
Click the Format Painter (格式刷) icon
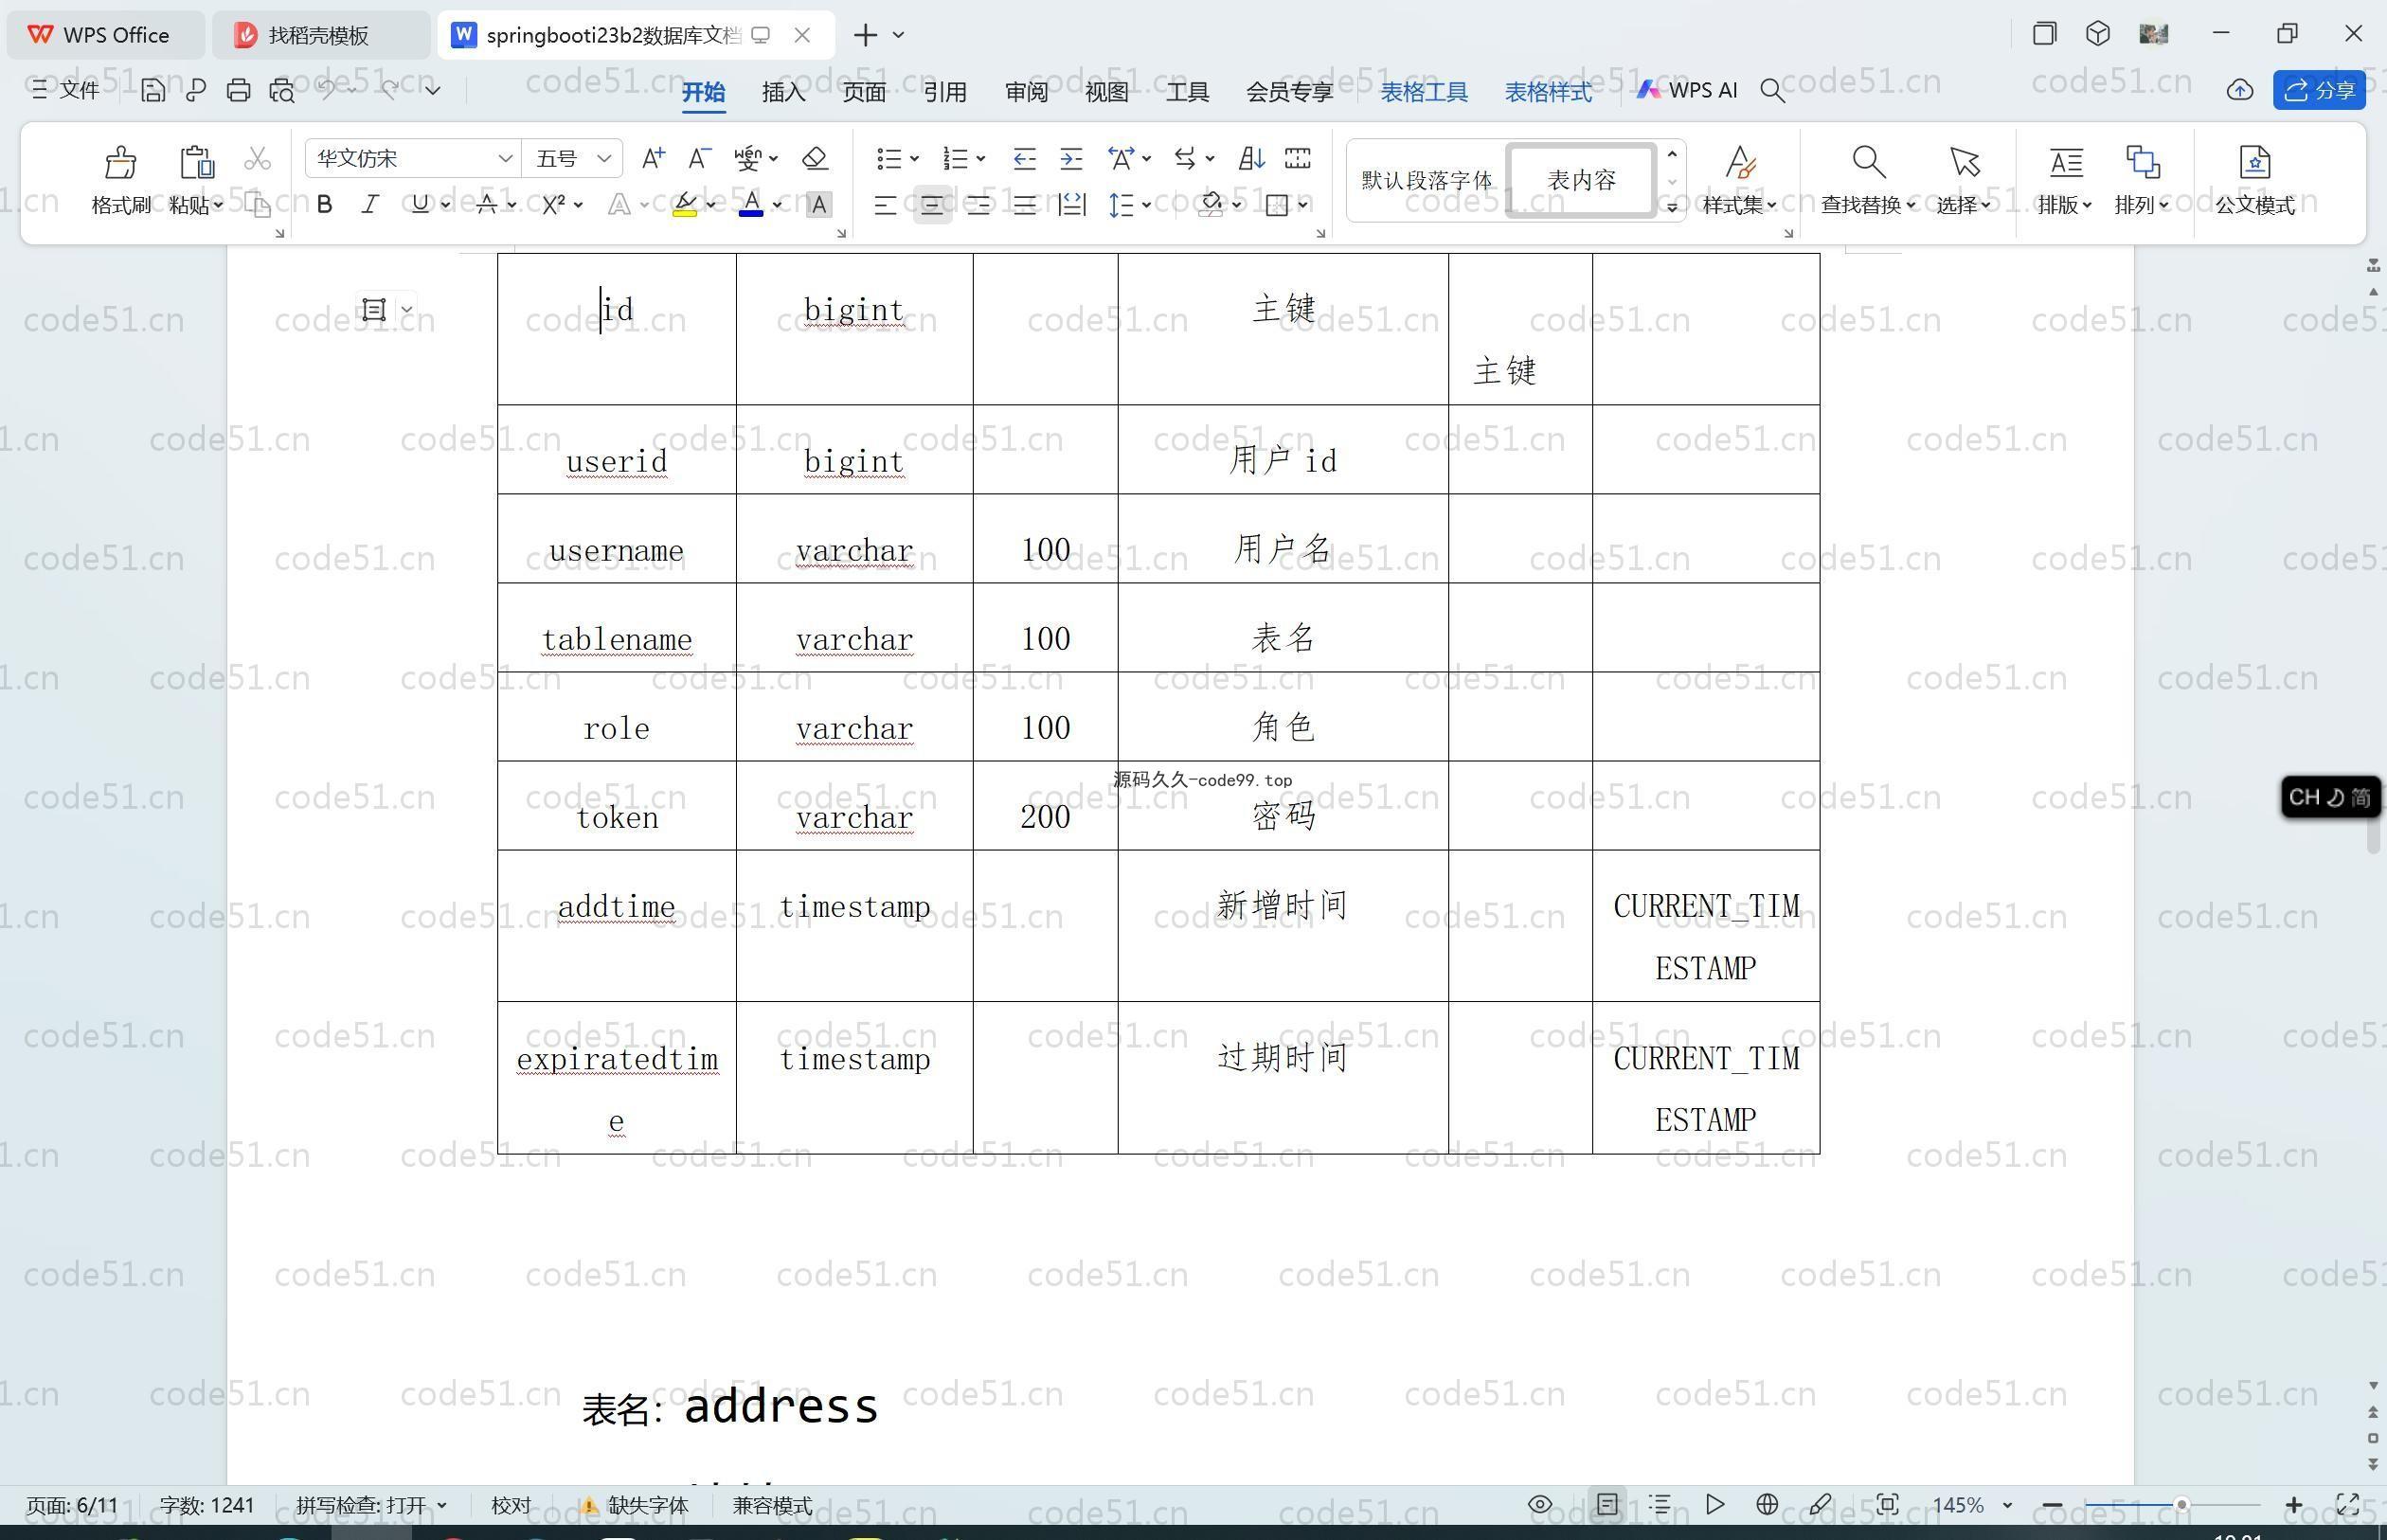point(120,162)
